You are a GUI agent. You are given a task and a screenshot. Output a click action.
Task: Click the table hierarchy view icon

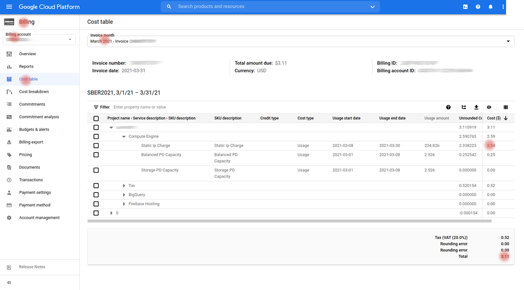pyautogui.click(x=464, y=108)
